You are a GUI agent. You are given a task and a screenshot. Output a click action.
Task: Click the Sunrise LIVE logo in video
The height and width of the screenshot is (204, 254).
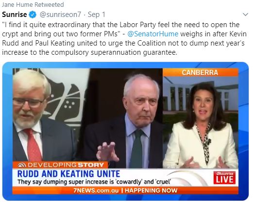[224, 177]
